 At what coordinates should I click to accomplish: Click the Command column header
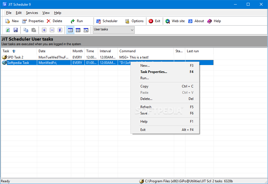coord(146,51)
